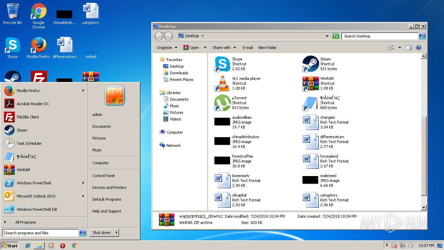Open Task Scheduler from Start menu
This screenshot has width=444, height=250.
coord(44,143)
